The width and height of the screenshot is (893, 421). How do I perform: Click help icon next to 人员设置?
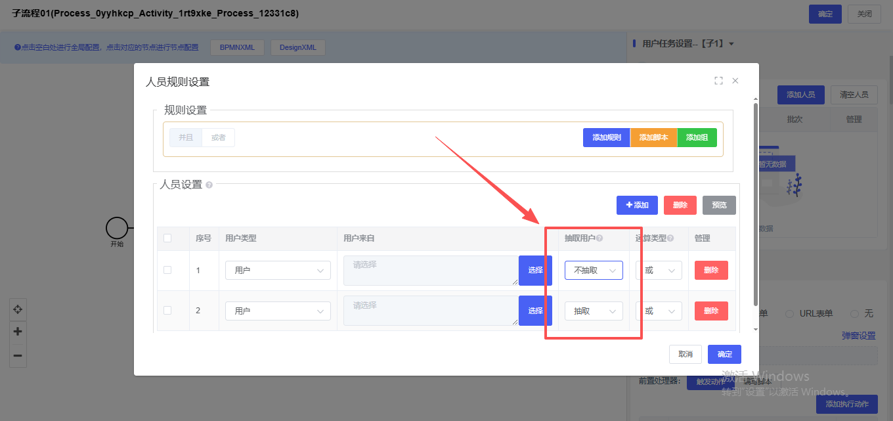[209, 185]
